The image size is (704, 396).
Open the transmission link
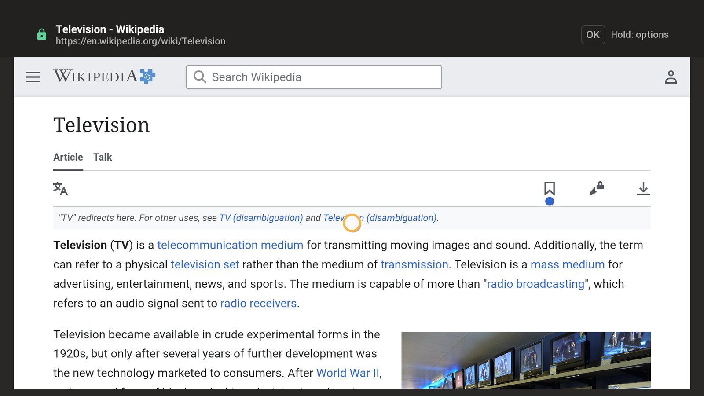click(x=414, y=264)
